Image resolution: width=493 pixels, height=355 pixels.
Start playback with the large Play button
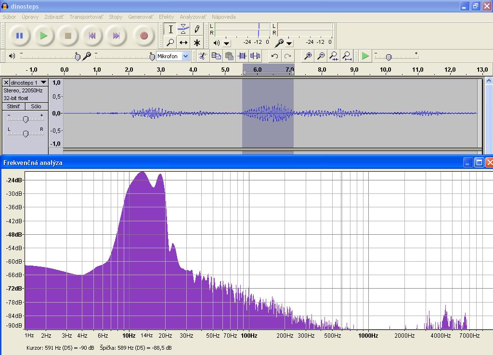44,36
